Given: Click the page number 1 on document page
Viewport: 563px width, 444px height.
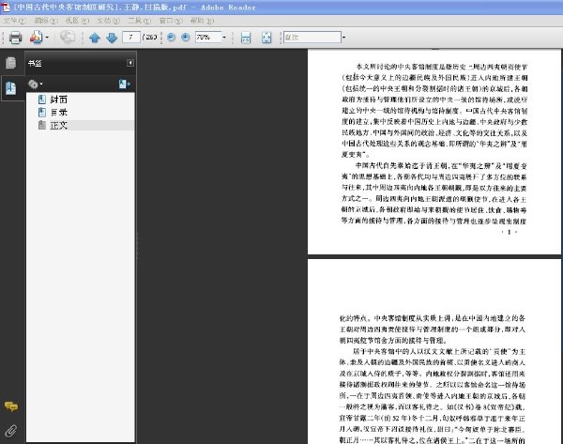Looking at the screenshot, I should 509,233.
